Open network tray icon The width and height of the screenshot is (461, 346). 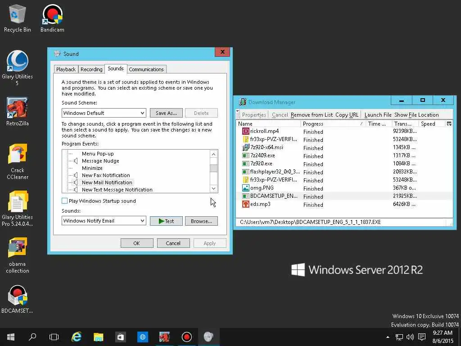(x=399, y=337)
